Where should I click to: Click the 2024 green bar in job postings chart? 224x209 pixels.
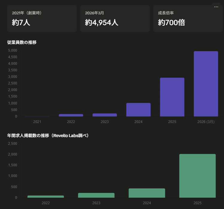pos(147,193)
